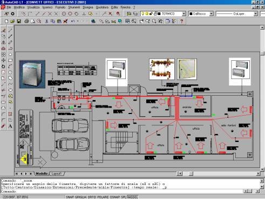The height and width of the screenshot is (199, 265).
Task: Click the command line input field
Action: click(x=121, y=191)
